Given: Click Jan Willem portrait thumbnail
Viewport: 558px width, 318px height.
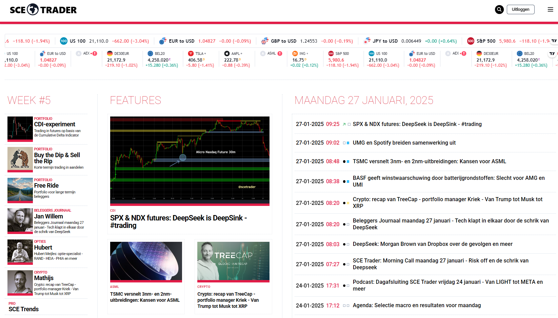Looking at the screenshot, I should [x=20, y=221].
